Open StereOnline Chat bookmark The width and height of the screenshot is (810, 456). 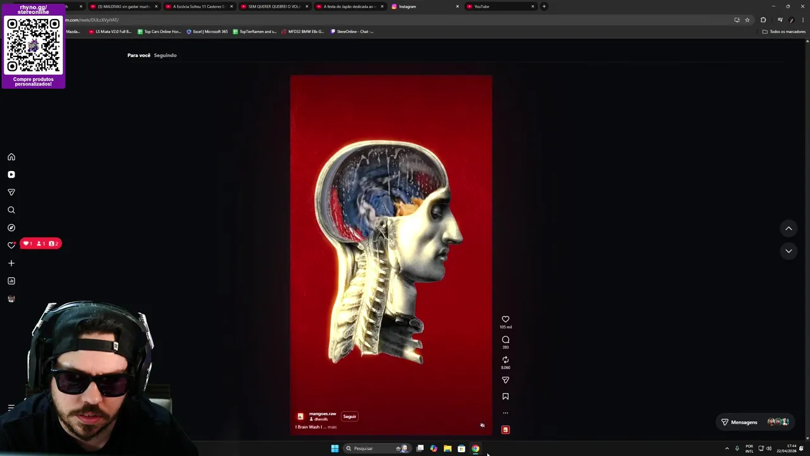352,32
